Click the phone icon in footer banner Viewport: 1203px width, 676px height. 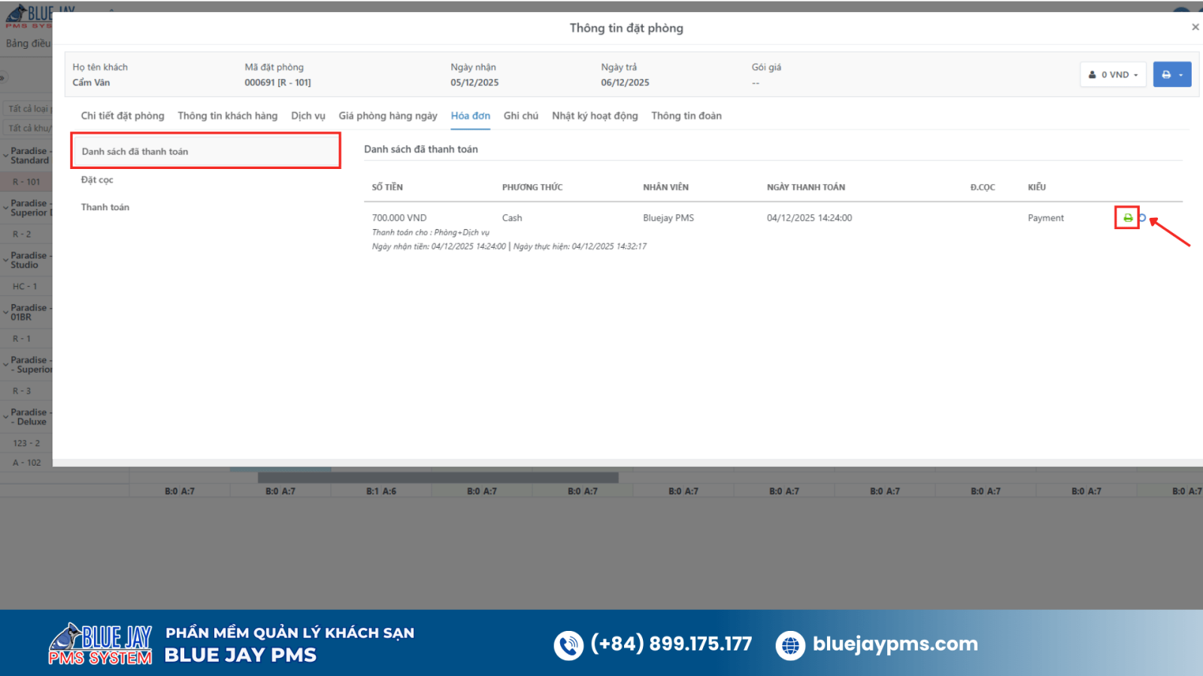568,645
